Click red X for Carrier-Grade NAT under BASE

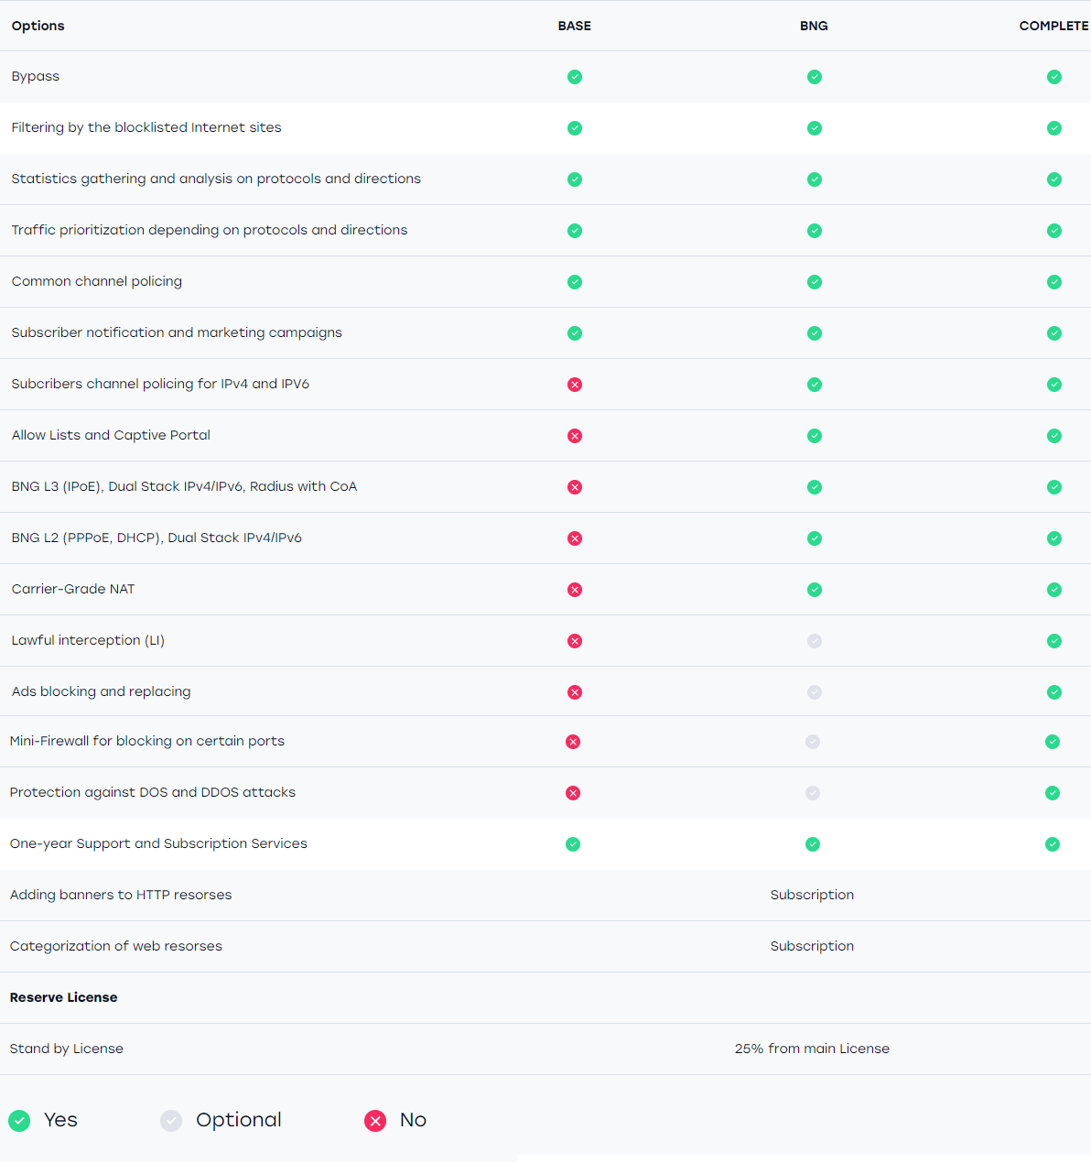click(x=575, y=590)
